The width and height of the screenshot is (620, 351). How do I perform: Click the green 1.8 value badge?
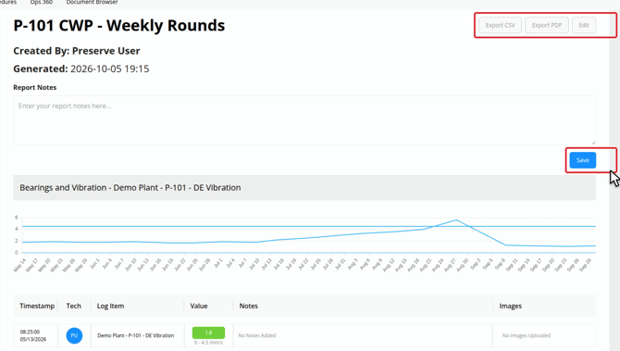tap(208, 332)
